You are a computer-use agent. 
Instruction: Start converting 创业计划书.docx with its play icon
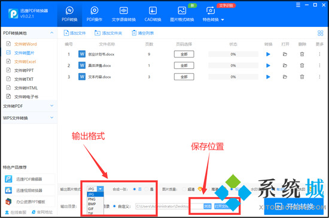tap(268, 54)
